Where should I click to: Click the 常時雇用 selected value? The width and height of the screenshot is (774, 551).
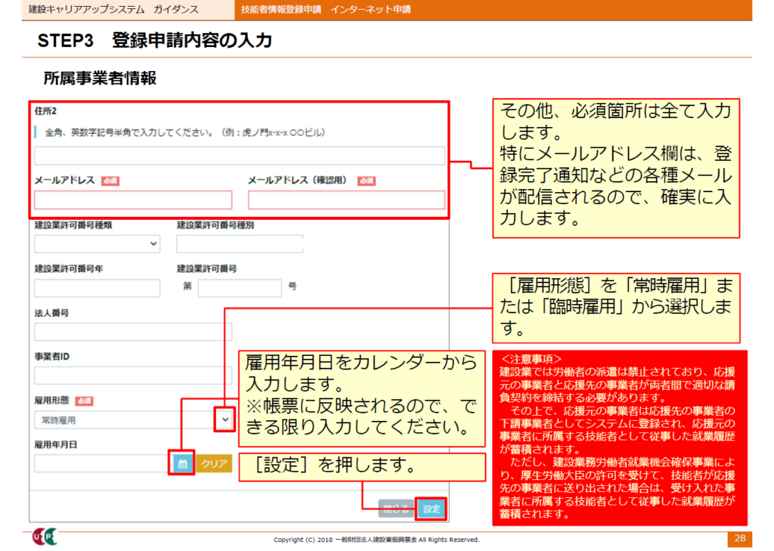[x=58, y=420]
